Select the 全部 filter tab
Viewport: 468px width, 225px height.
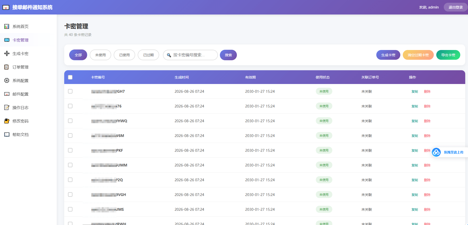78,55
